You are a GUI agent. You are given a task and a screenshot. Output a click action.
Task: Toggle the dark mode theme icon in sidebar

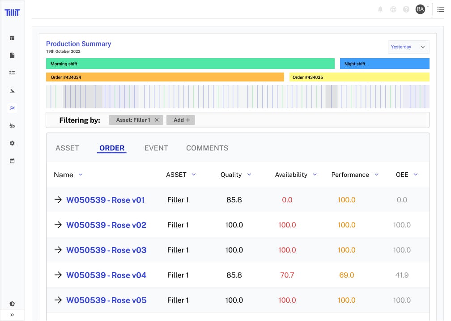point(12,304)
